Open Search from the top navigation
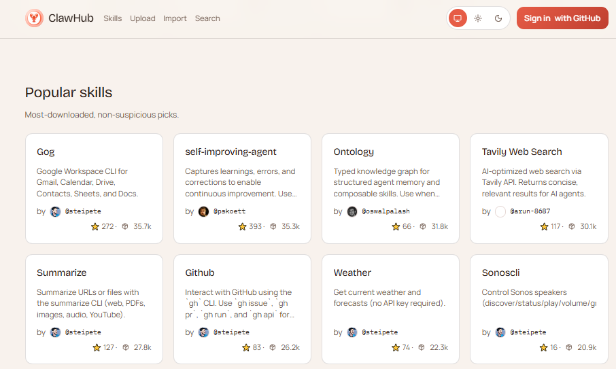Viewport: 616px width, 369px height. 207,18
